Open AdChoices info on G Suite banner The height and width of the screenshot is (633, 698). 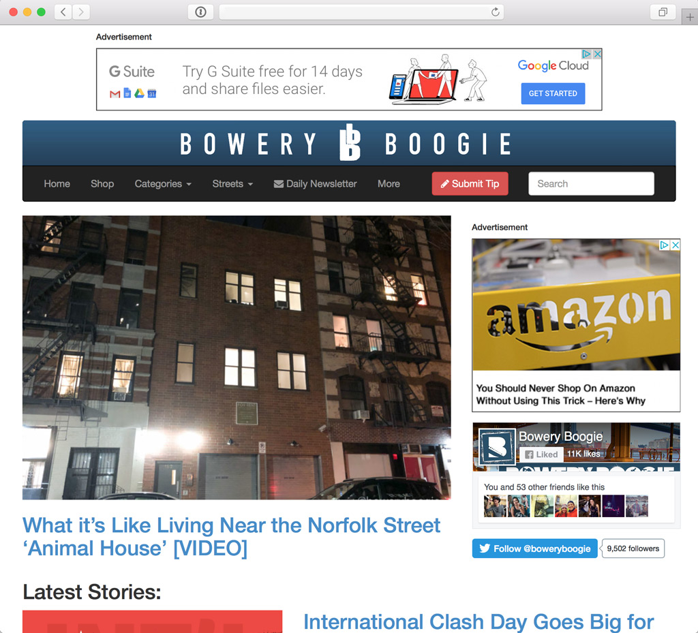[587, 54]
